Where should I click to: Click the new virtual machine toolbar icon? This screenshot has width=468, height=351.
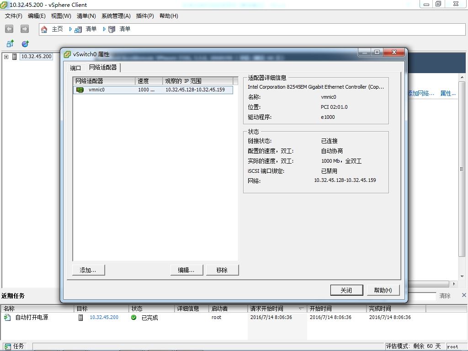click(10, 44)
